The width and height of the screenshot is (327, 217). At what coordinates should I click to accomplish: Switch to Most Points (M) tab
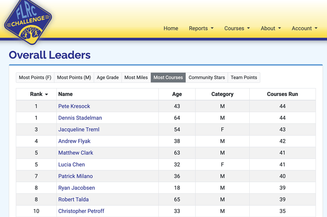(x=74, y=78)
